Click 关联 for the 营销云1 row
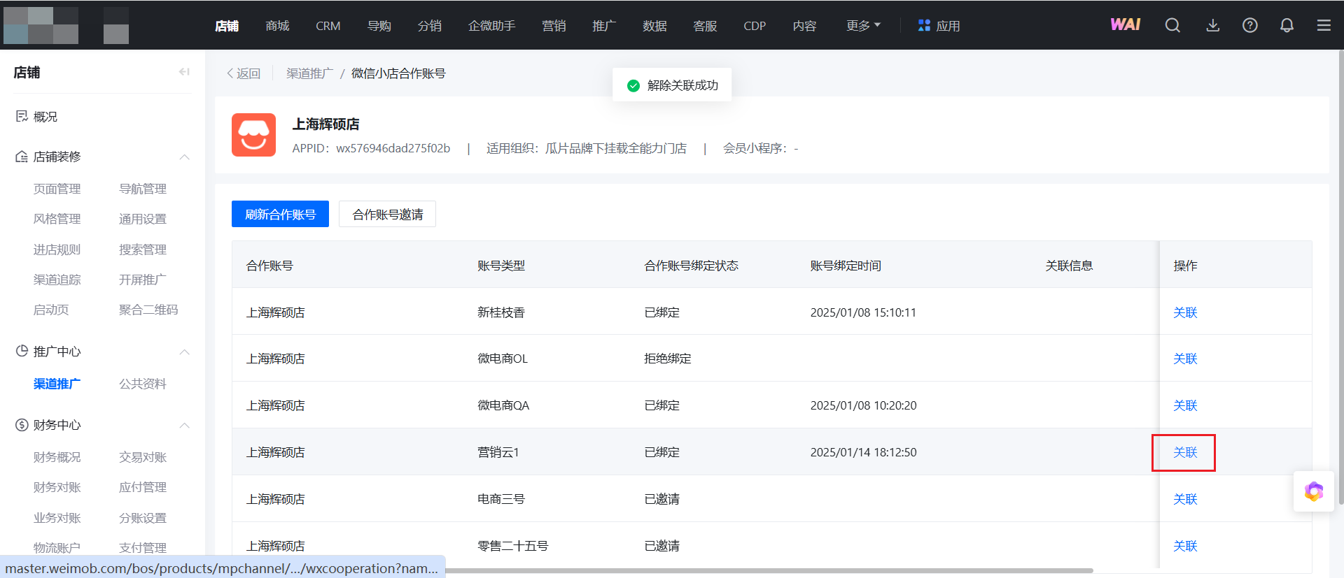 [1184, 453]
